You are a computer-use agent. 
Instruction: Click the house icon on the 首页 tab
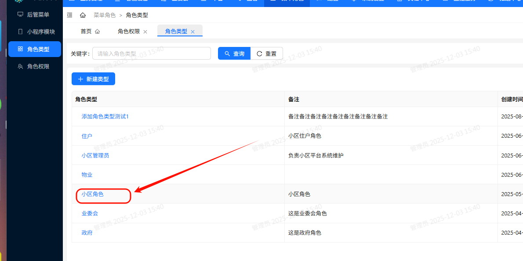click(x=98, y=31)
